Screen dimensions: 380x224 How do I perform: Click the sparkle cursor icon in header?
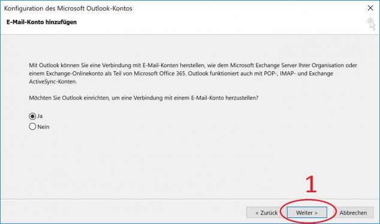[x=371, y=23]
